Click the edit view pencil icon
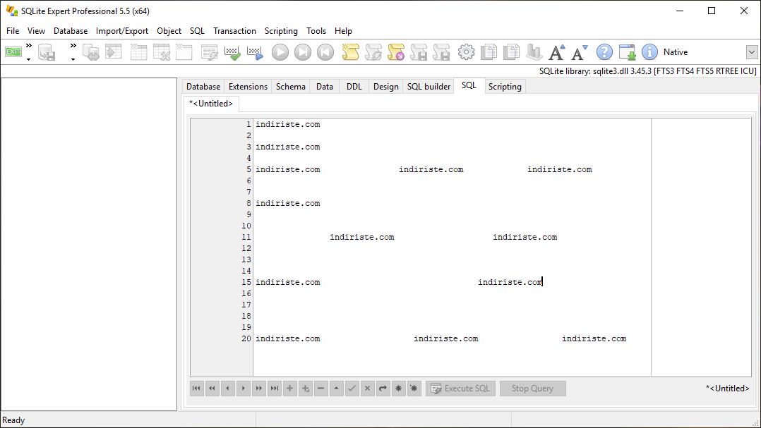Viewport: 761px width, 428px height. coord(210,52)
